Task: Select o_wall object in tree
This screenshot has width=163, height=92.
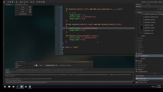Action: click(x=143, y=59)
